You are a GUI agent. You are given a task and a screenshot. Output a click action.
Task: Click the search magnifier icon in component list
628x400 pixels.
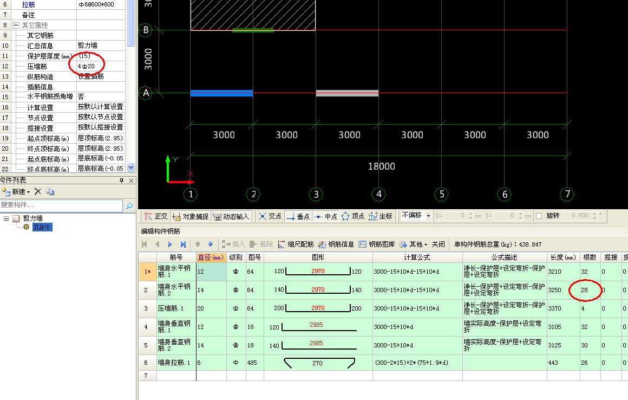(x=129, y=206)
